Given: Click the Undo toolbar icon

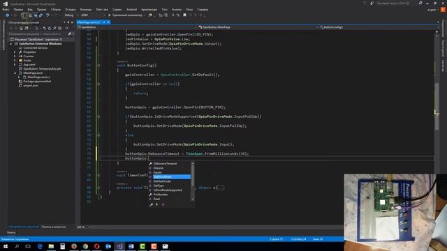Looking at the screenshot, I should click(x=47, y=15).
